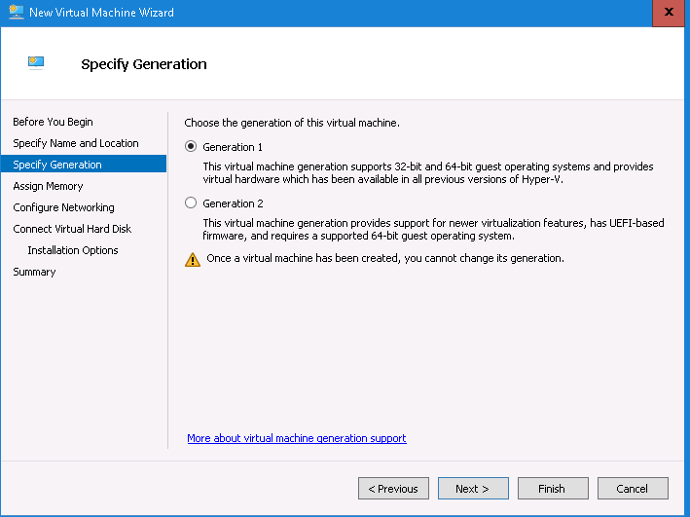Go to the Before You Begin step
The width and height of the screenshot is (690, 517).
53,122
